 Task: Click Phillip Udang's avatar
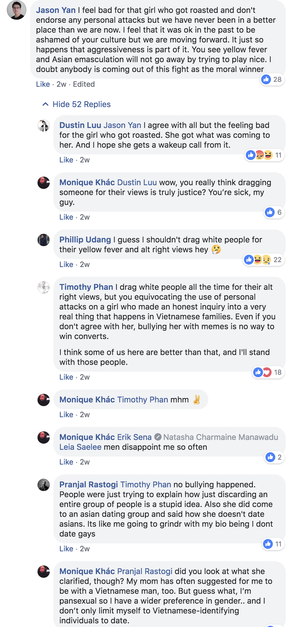tap(44, 240)
